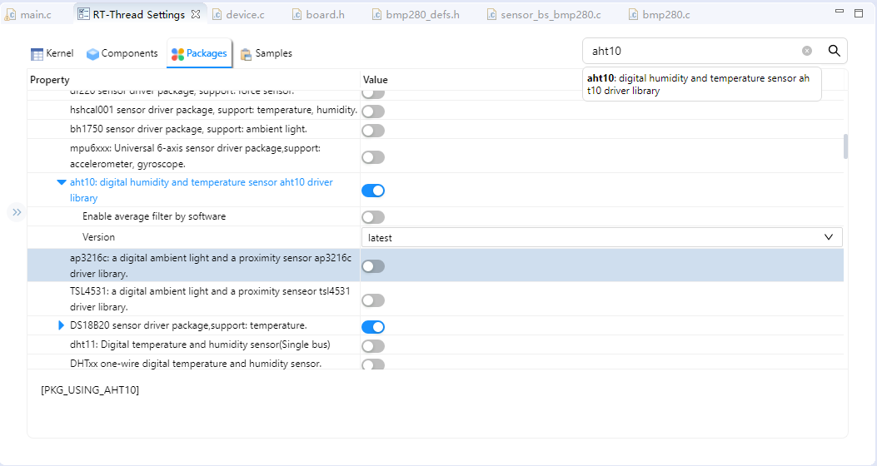Click the vertical scrollbar thumb
Viewport: 877px width, 466px height.
pyautogui.click(x=845, y=146)
